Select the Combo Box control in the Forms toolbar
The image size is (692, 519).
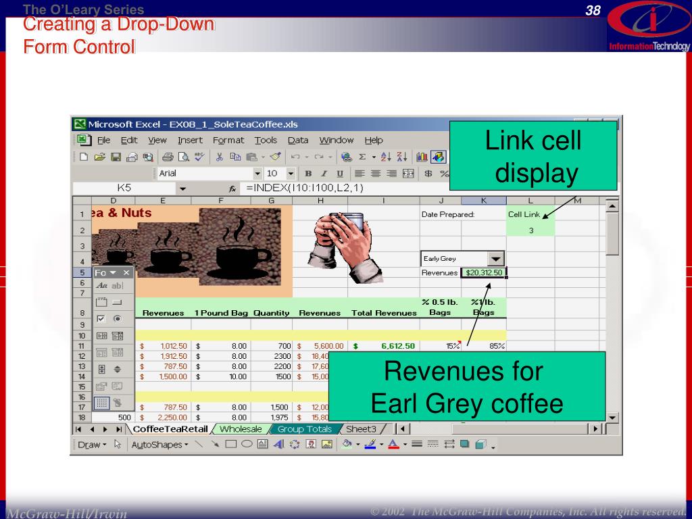click(x=118, y=336)
